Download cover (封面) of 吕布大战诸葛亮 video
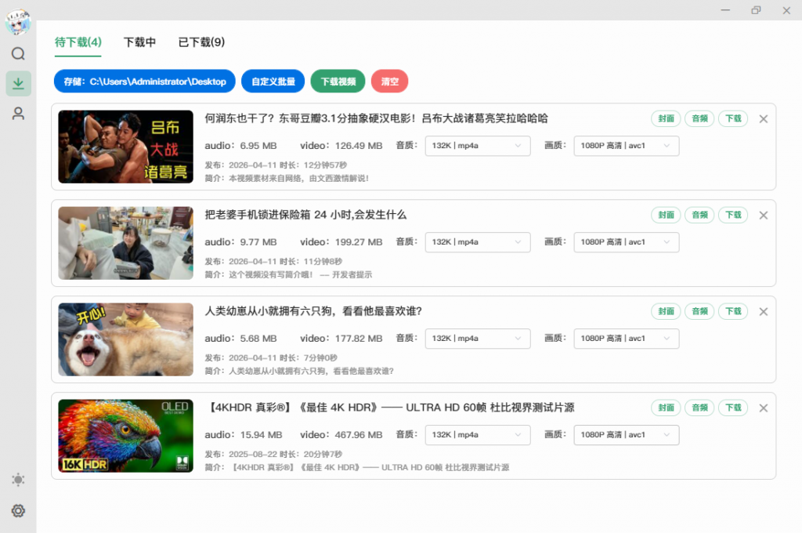802x533 pixels. coord(666,119)
